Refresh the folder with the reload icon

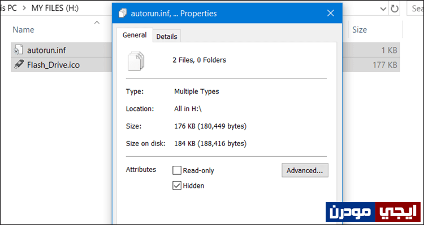(x=395, y=9)
